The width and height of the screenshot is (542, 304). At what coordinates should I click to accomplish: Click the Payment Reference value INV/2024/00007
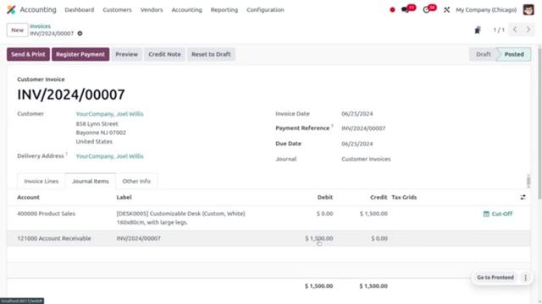click(363, 128)
